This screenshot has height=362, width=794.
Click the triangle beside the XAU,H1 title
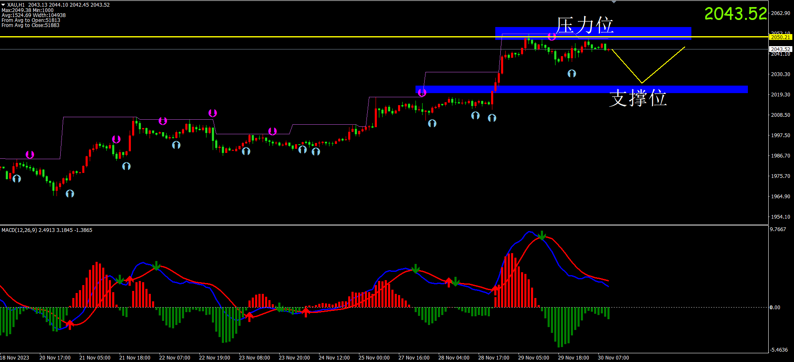click(3, 5)
